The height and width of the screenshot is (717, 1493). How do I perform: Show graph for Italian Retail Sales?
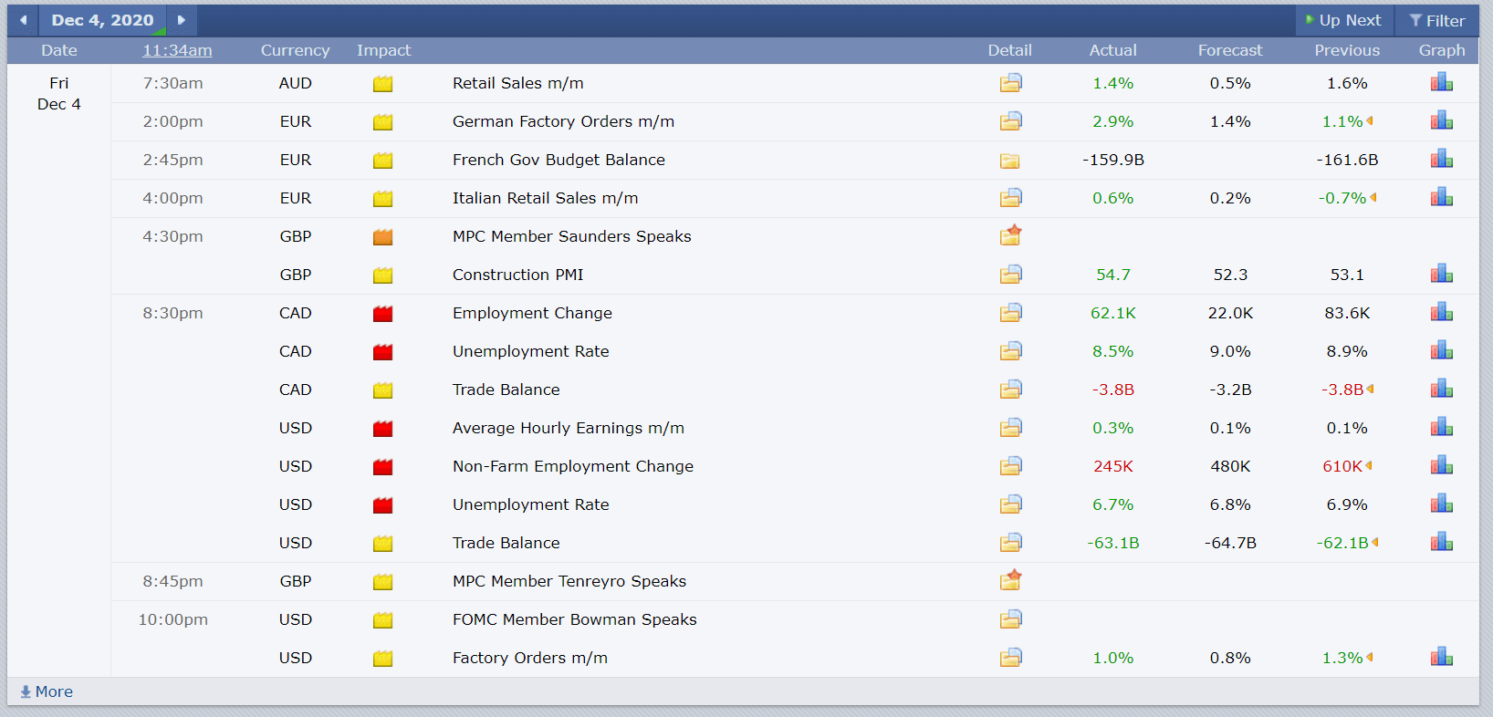(x=1442, y=198)
